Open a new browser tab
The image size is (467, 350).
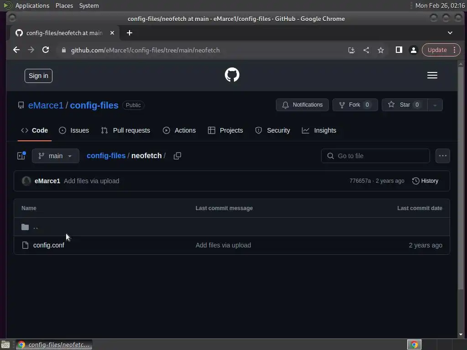click(x=129, y=33)
